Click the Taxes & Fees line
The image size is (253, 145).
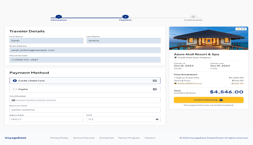182,80
